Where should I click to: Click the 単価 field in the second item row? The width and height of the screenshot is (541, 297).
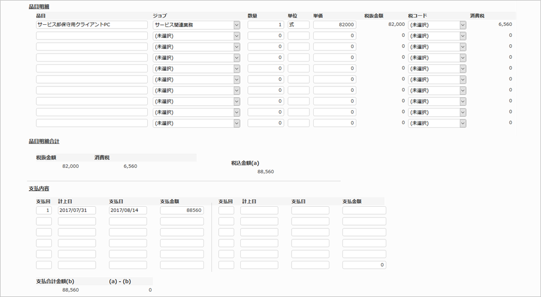click(x=334, y=36)
